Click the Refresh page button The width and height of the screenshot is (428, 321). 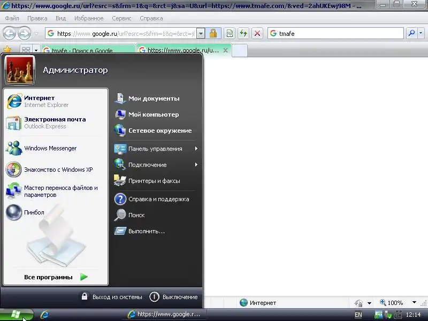click(243, 34)
